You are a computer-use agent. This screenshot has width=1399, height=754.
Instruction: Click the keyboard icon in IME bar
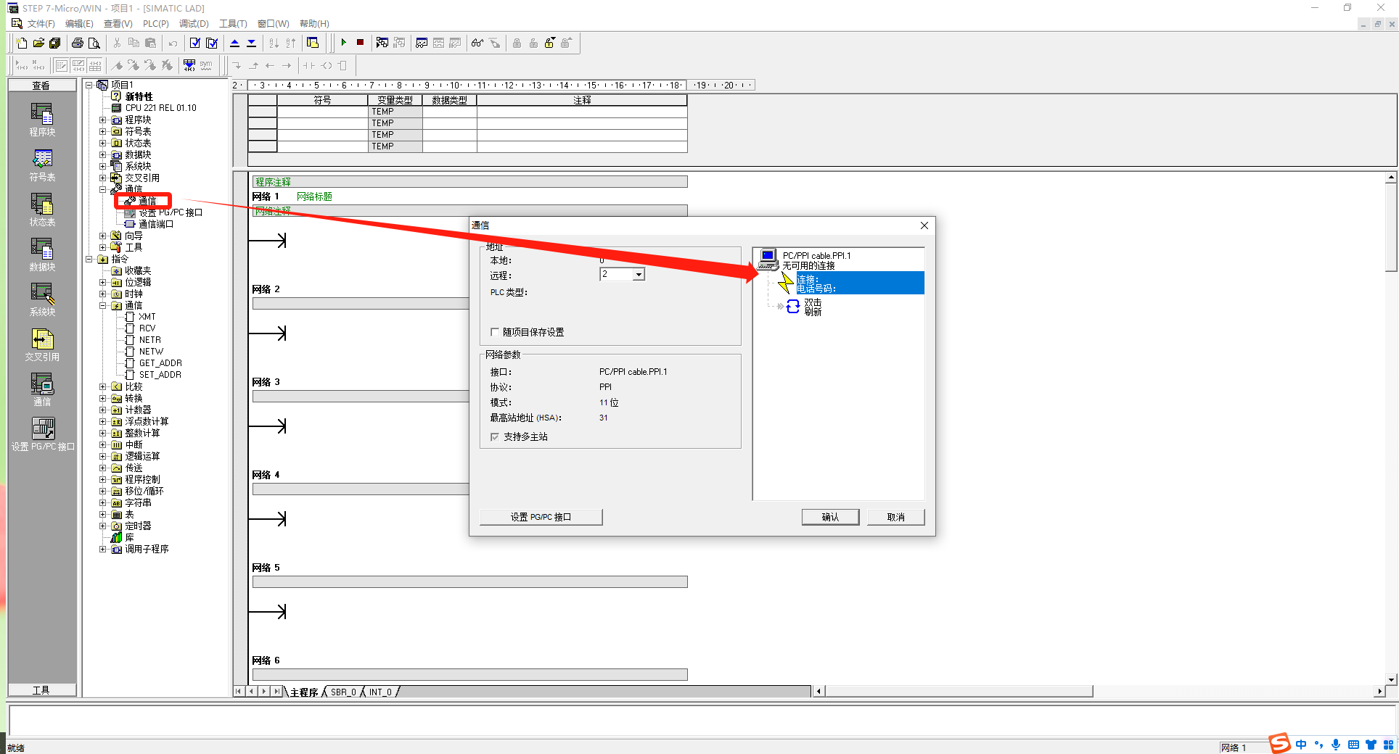(x=1353, y=745)
